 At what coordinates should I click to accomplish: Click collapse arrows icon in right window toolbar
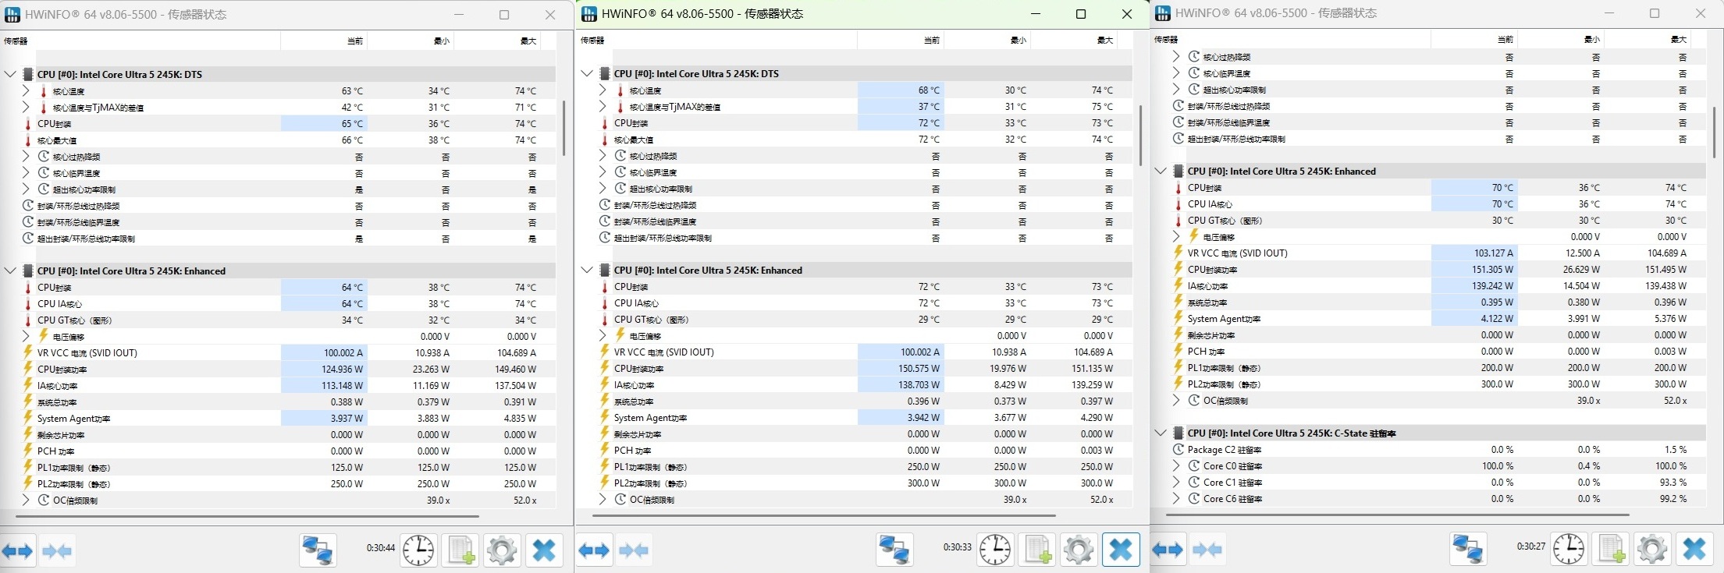(1207, 550)
